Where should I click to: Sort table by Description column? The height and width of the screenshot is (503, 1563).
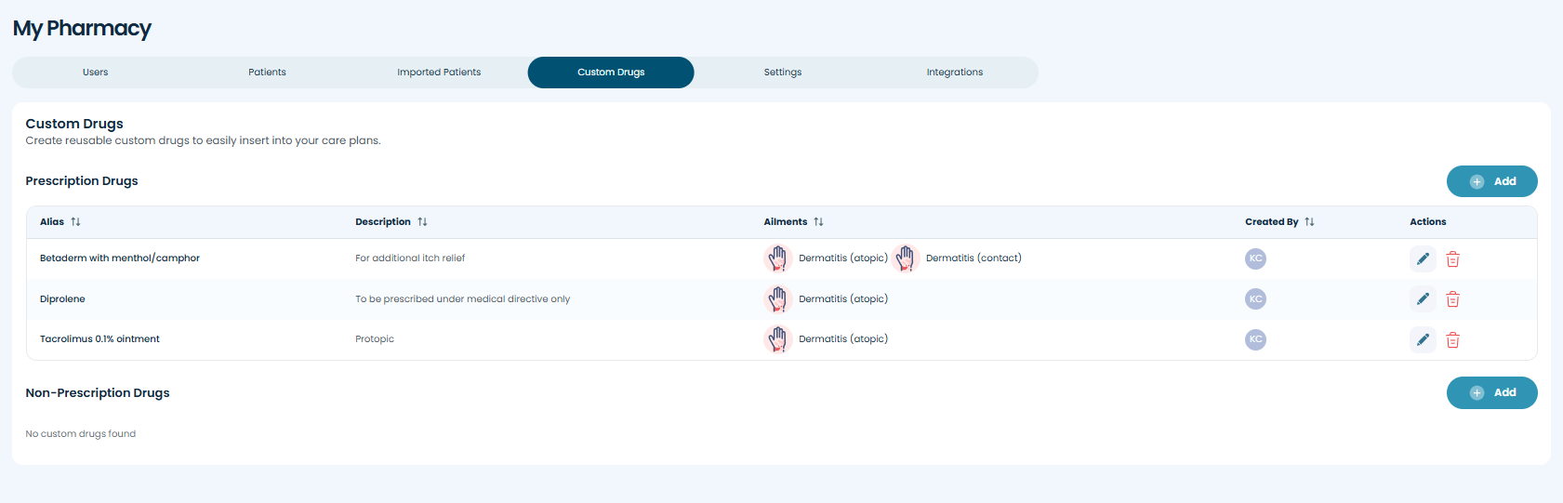click(x=422, y=222)
